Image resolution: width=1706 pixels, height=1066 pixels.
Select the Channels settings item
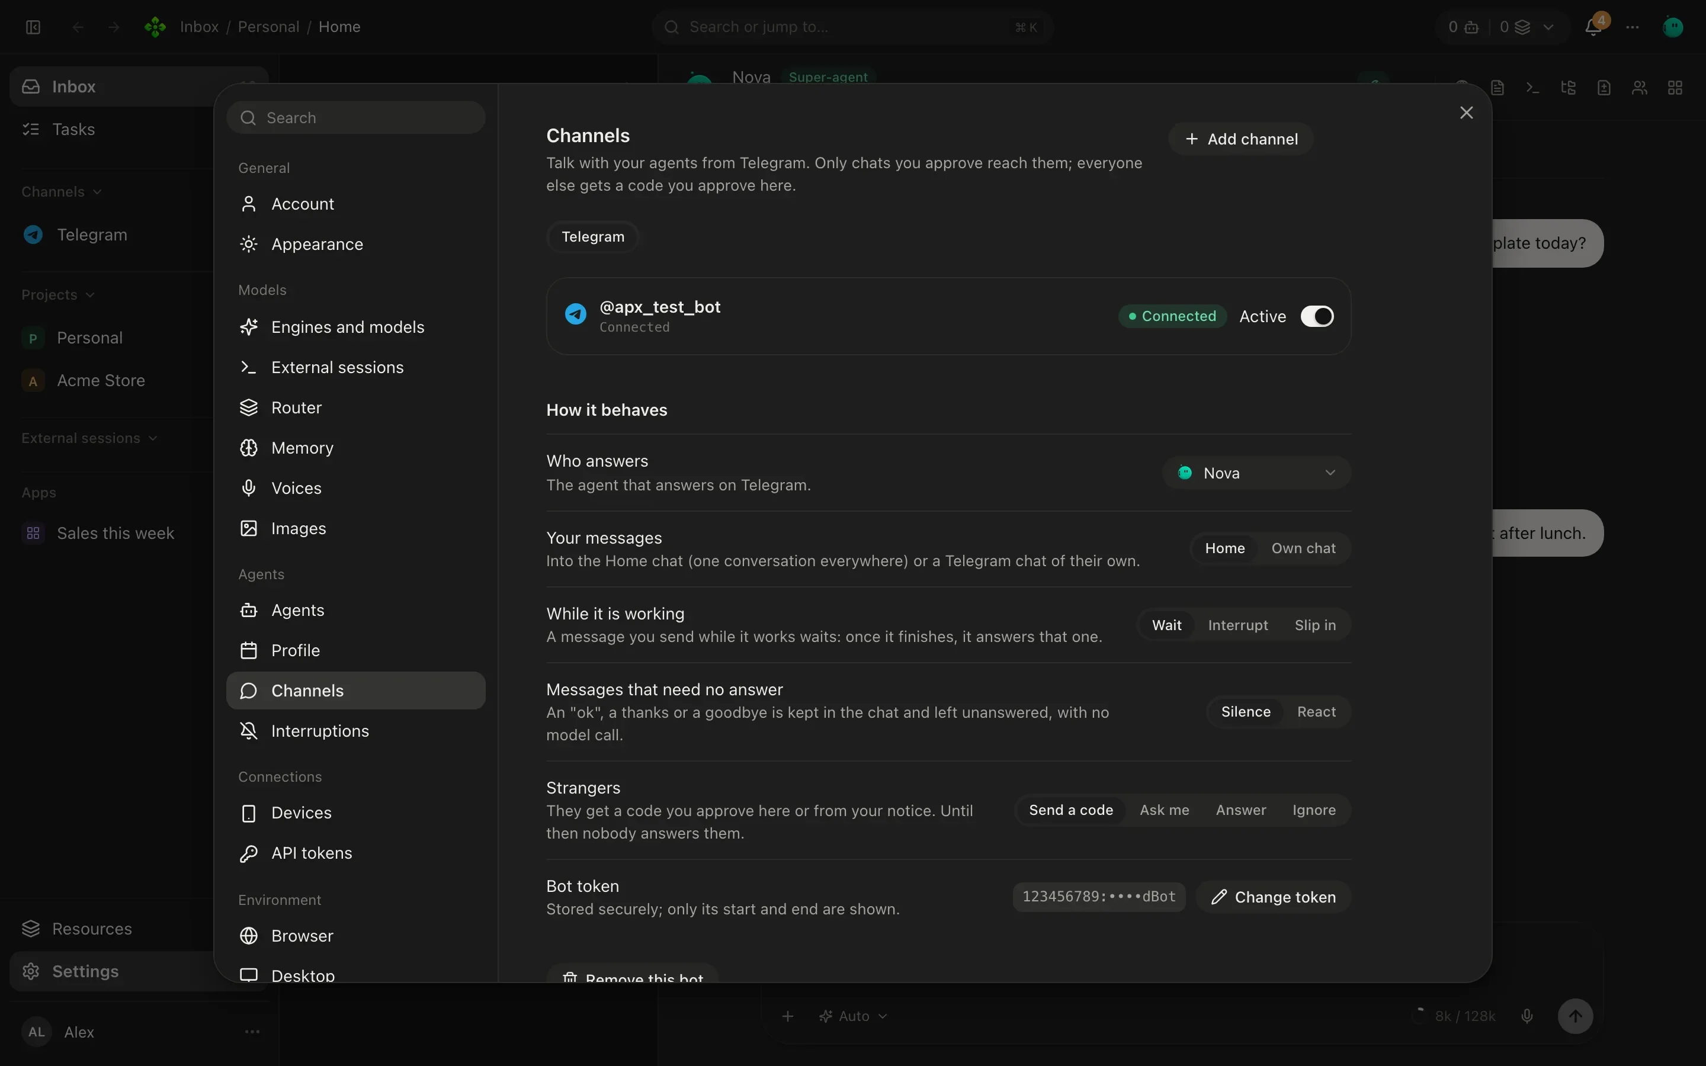click(356, 690)
